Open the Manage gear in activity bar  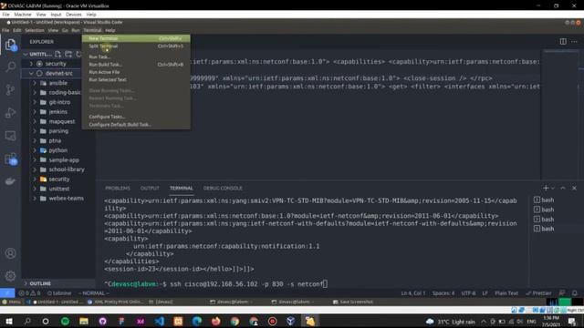tap(10, 276)
